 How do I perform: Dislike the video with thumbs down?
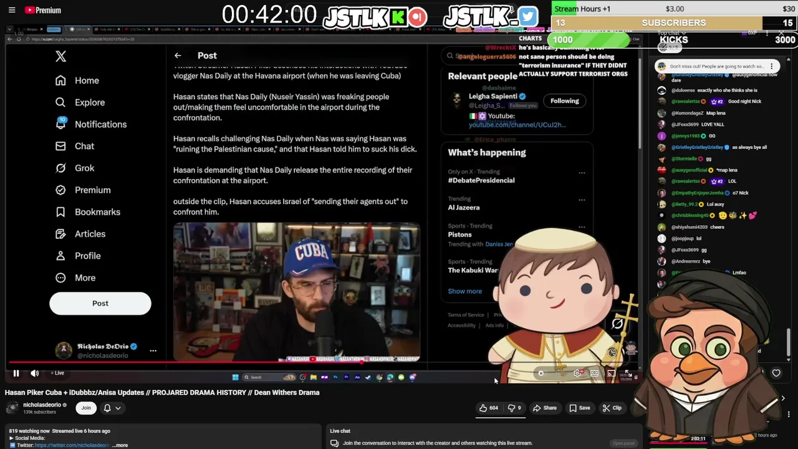pyautogui.click(x=514, y=408)
